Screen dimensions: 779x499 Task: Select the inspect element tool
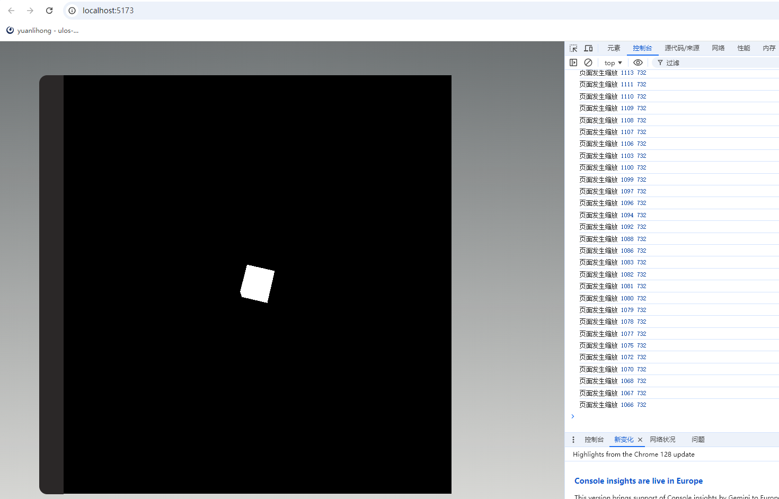[573, 48]
